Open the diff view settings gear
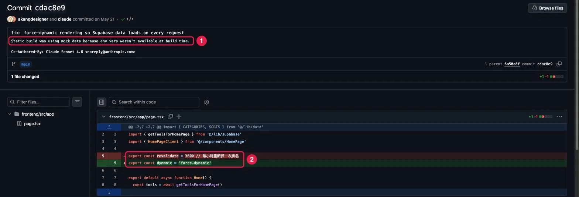Image resolution: width=579 pixels, height=197 pixels. (x=206, y=102)
